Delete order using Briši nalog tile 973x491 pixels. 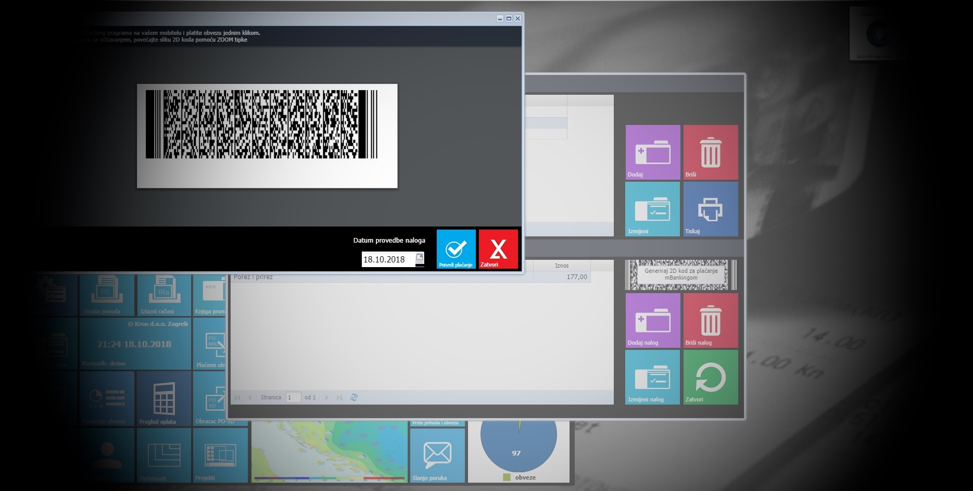(711, 320)
